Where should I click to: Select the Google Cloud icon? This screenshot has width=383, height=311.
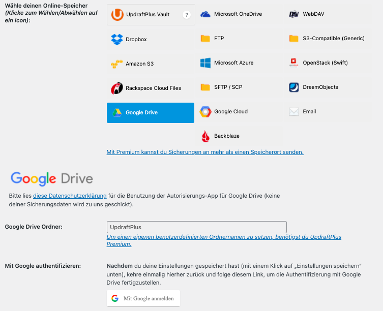205,112
